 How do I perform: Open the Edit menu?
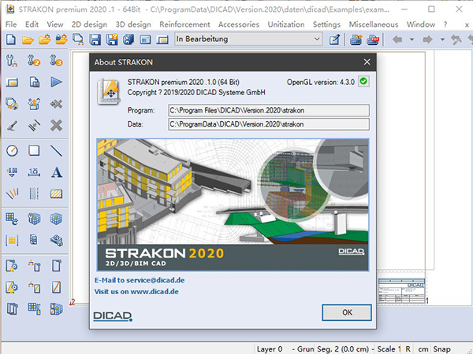tap(32, 24)
